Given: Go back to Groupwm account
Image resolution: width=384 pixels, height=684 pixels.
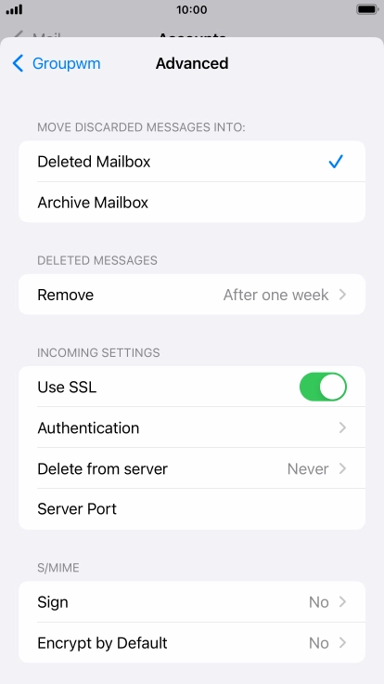Looking at the screenshot, I should click(57, 63).
